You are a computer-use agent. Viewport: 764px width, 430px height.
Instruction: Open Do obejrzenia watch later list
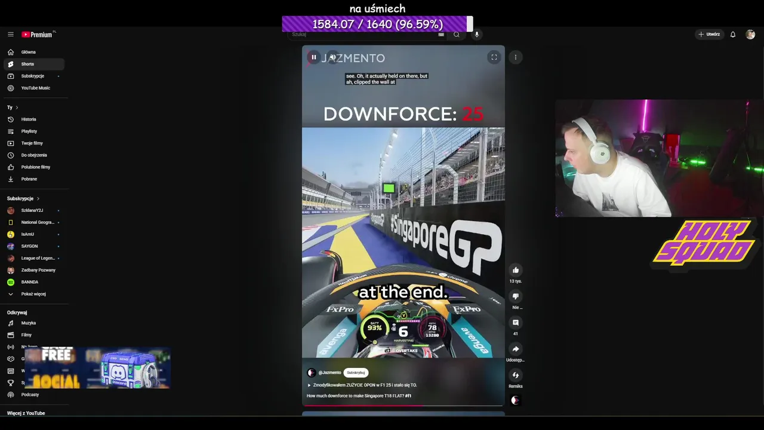click(33, 155)
